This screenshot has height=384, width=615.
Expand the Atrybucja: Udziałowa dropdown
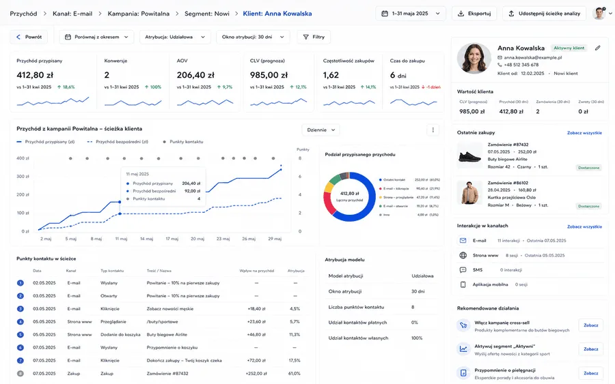(x=175, y=37)
